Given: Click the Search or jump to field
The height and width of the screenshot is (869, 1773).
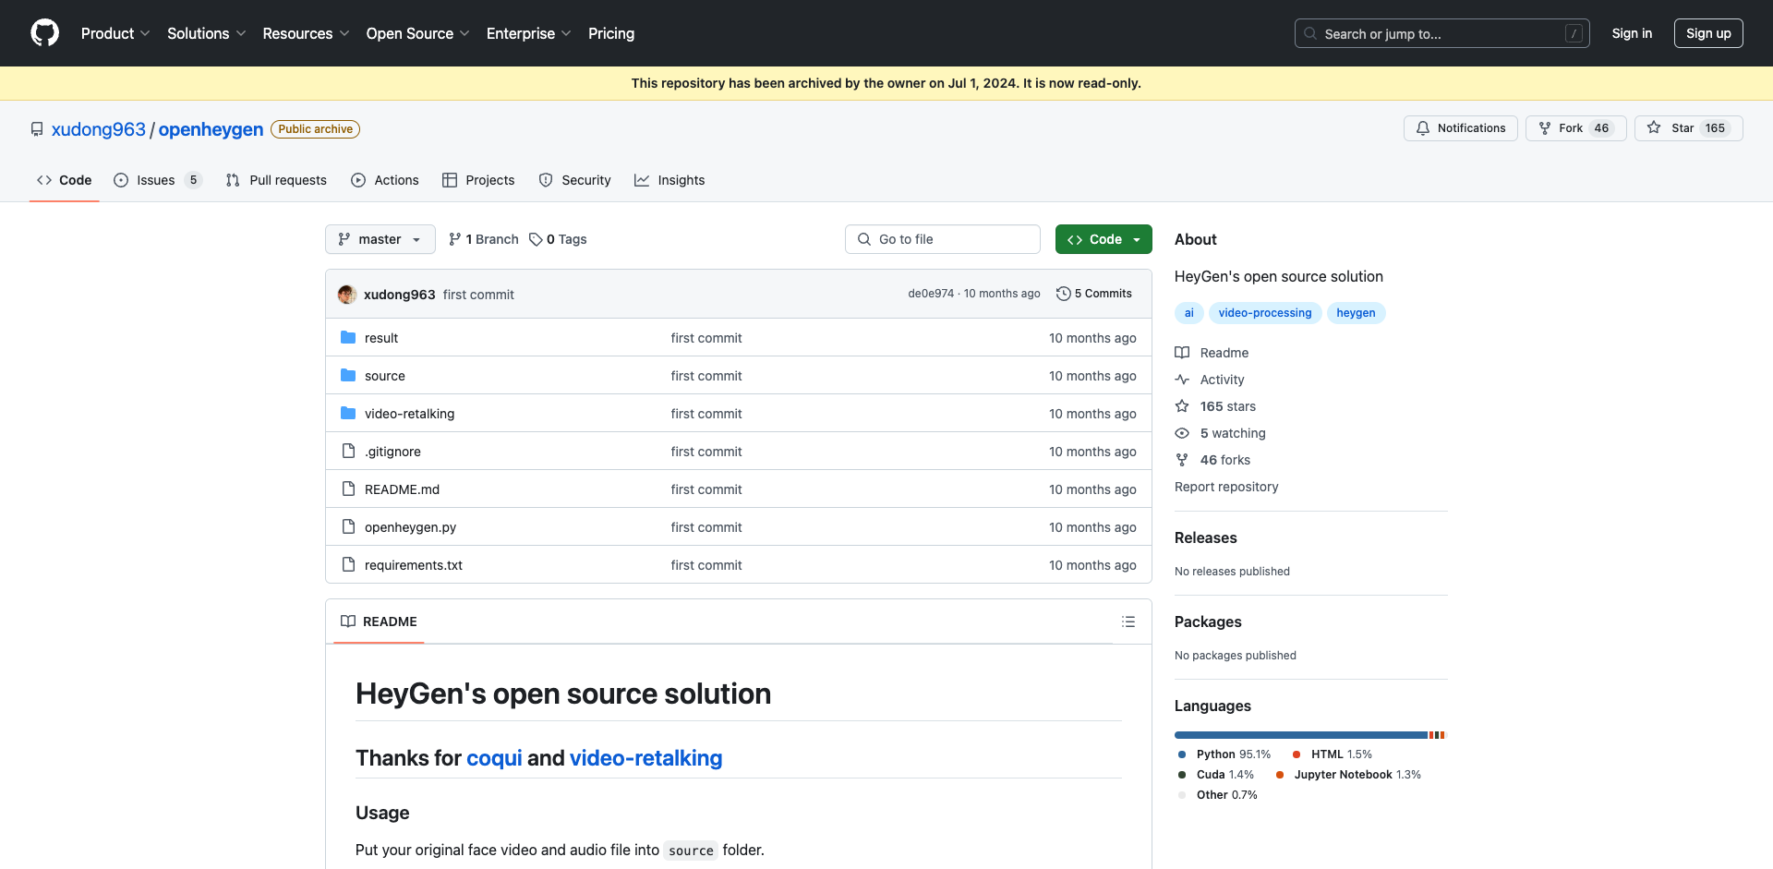Looking at the screenshot, I should [x=1441, y=33].
